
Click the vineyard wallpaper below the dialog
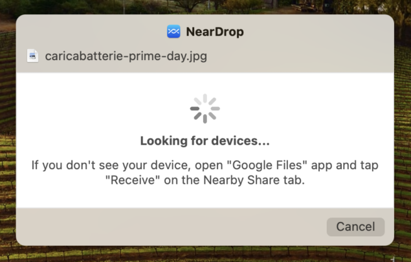click(205, 254)
